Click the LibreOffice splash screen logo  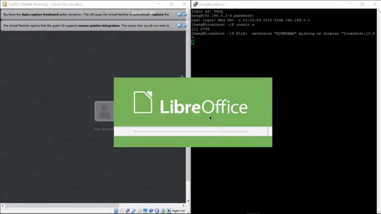(x=190, y=103)
